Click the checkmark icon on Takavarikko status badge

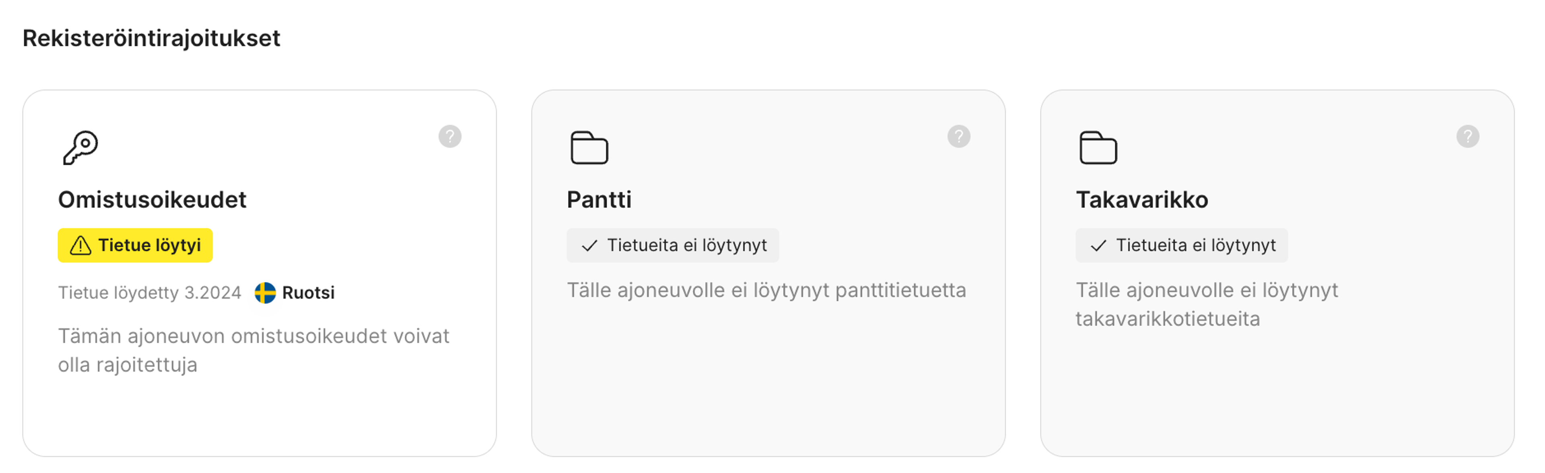pos(1098,245)
